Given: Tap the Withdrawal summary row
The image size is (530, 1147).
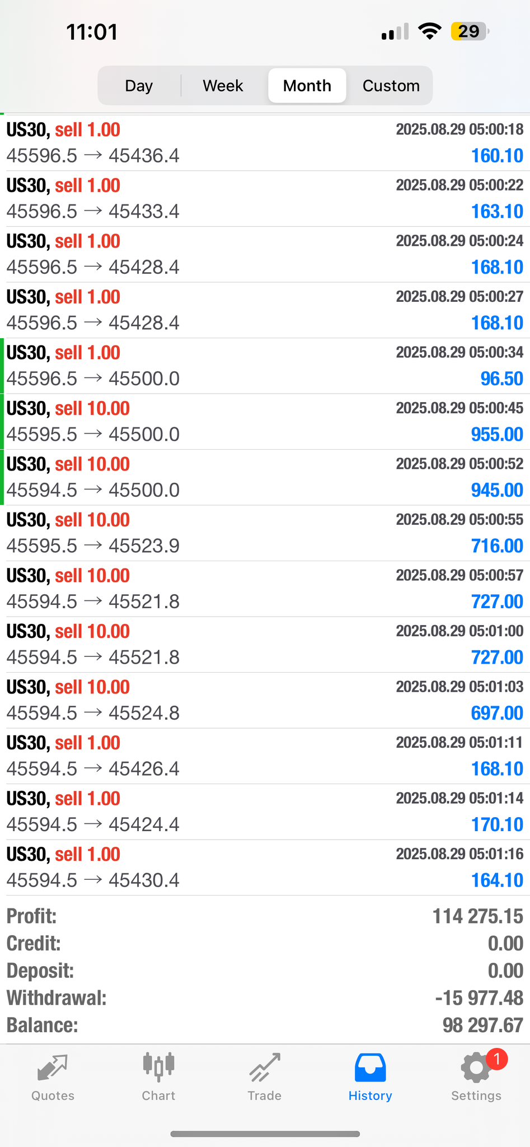Looking at the screenshot, I should [265, 998].
